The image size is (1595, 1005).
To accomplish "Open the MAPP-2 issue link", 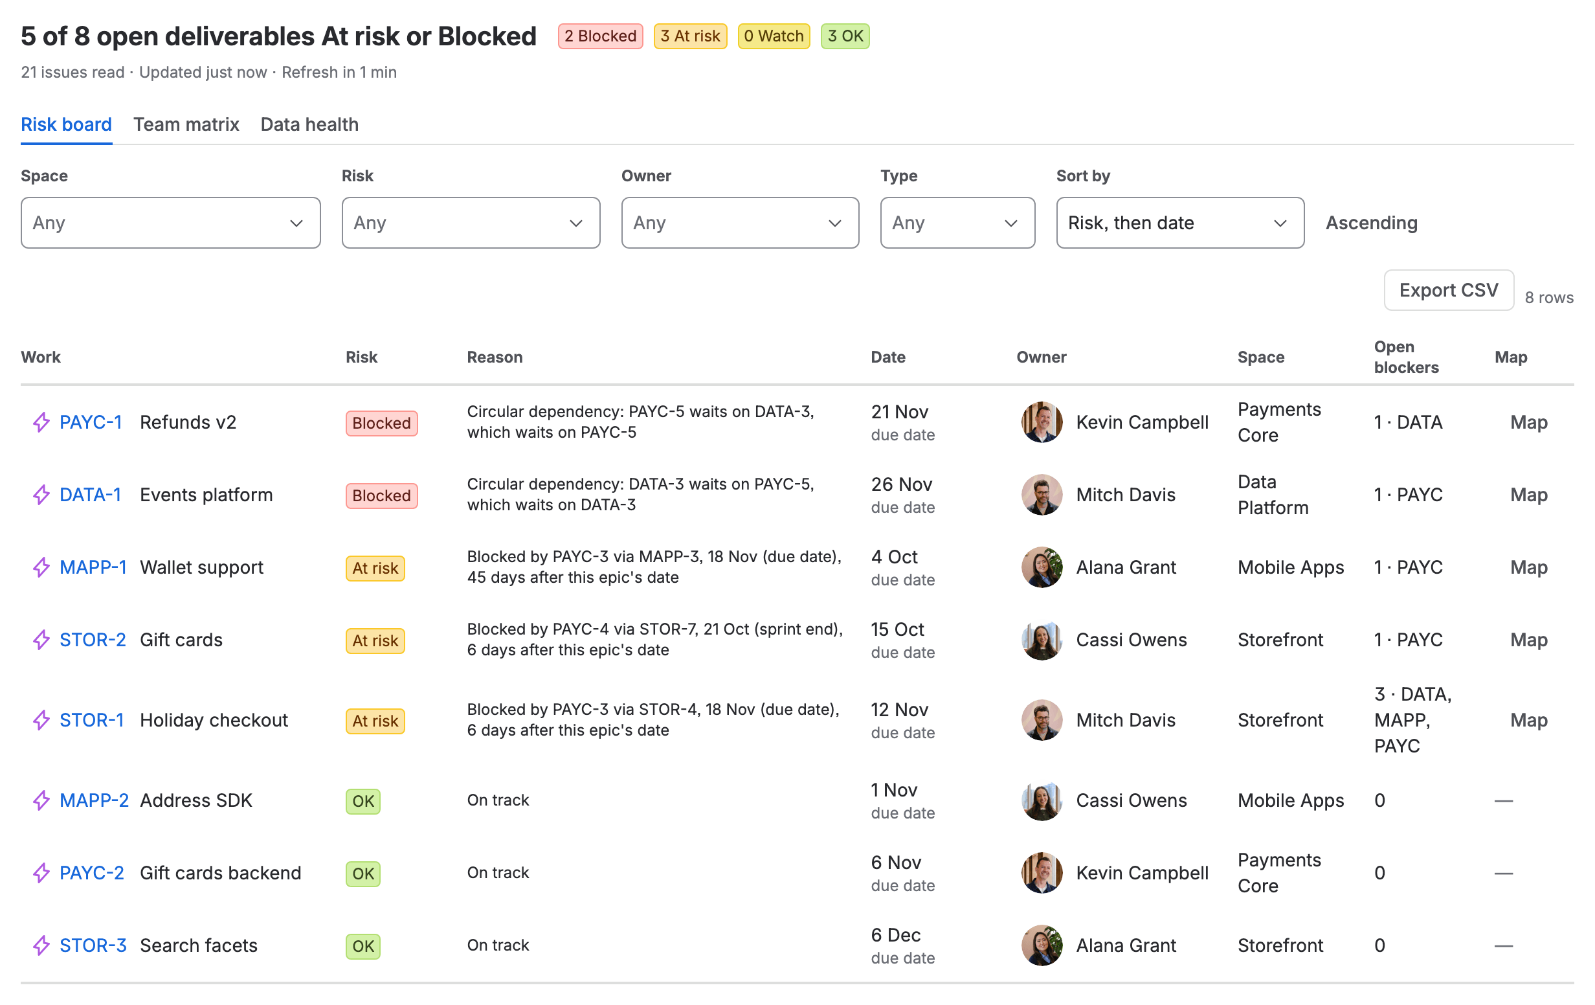I will tap(94, 800).
